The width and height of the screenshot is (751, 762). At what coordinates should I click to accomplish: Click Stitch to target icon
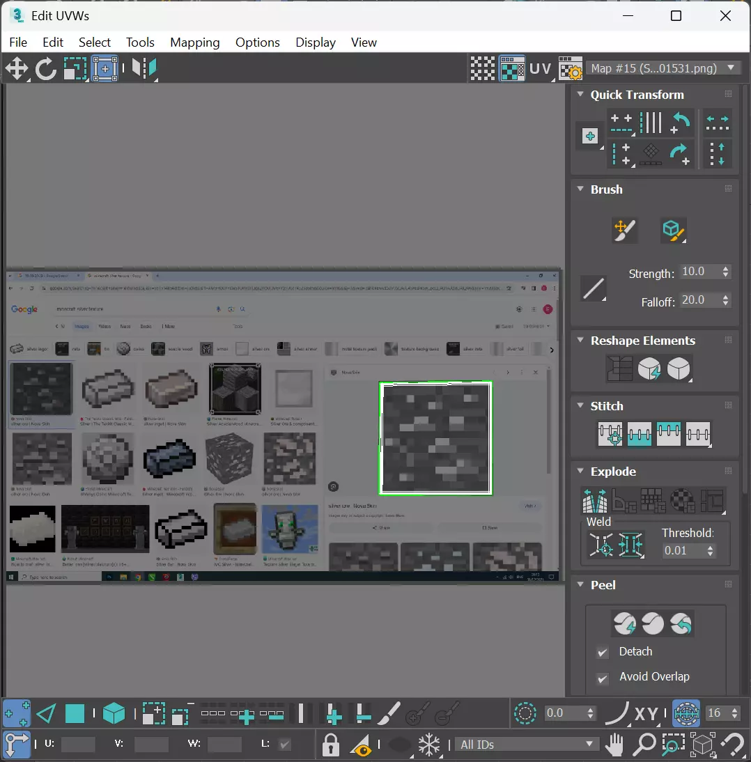[610, 434]
